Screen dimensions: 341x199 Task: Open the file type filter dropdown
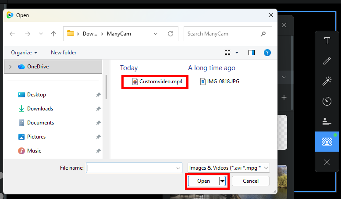(x=228, y=168)
